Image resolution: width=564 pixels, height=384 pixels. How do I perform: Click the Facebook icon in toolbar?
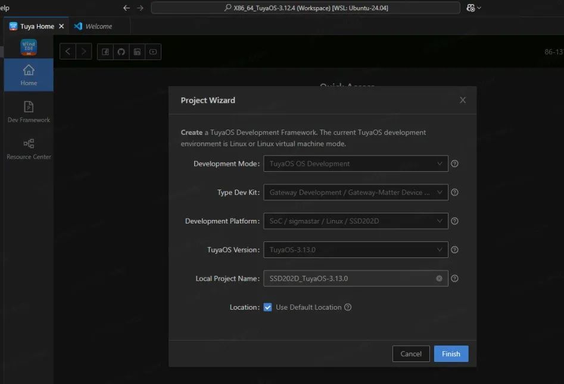click(x=105, y=52)
